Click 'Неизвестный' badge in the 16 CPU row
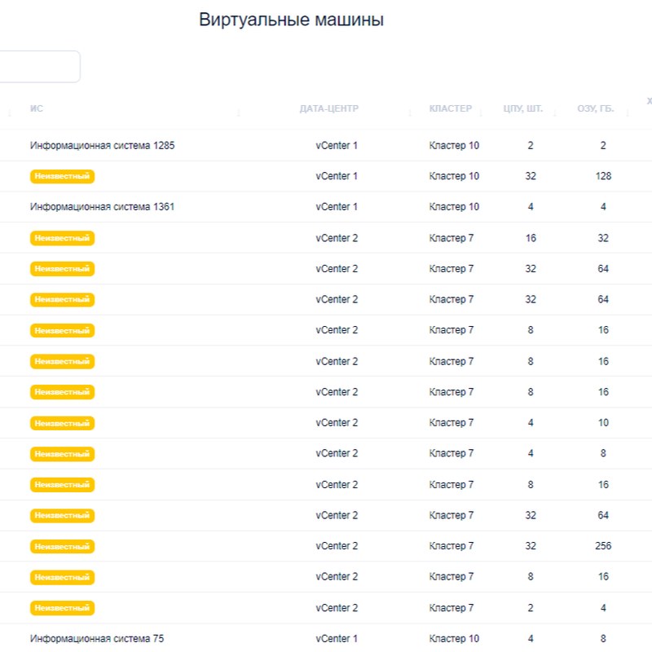This screenshot has height=652, width=652. click(x=63, y=238)
